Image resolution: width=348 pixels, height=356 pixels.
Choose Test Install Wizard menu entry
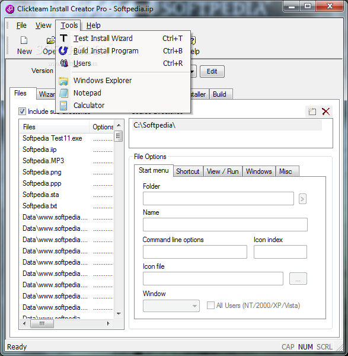[x=123, y=39]
